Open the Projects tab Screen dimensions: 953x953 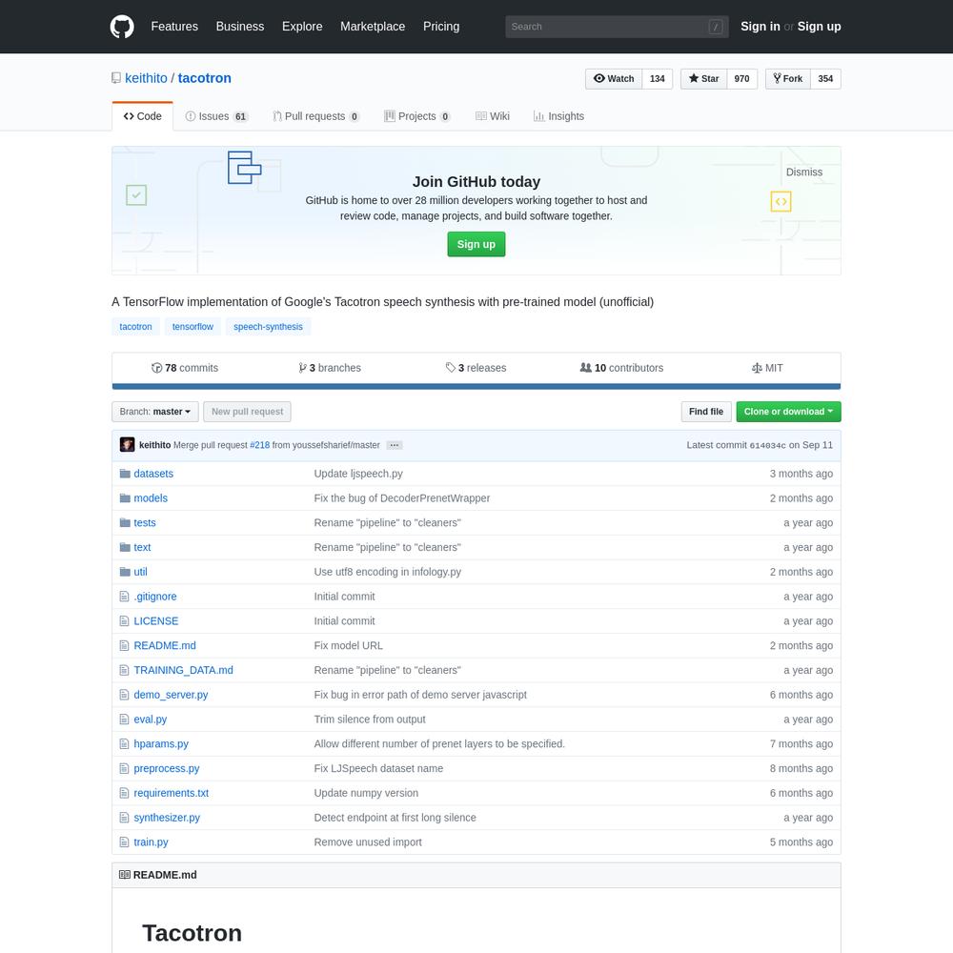417,116
